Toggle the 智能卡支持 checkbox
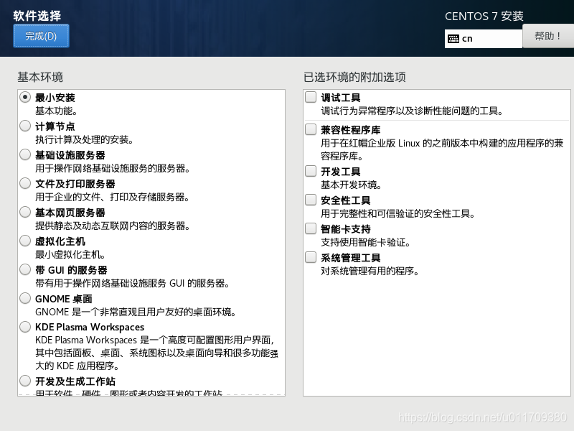 tap(311, 228)
